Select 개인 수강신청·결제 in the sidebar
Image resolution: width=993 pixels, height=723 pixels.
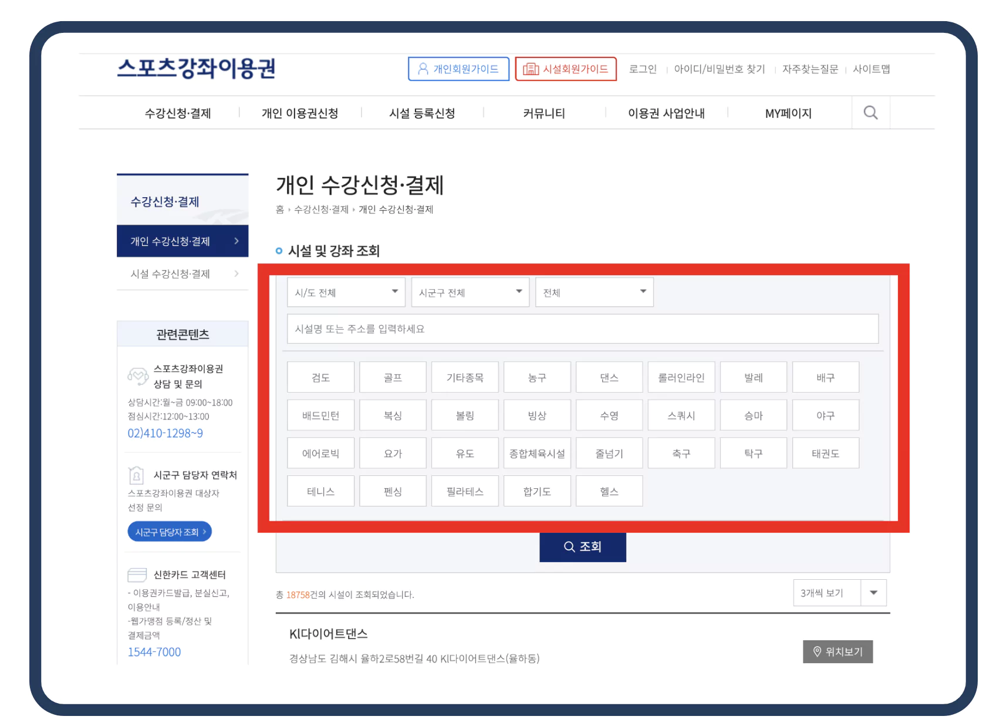(183, 241)
